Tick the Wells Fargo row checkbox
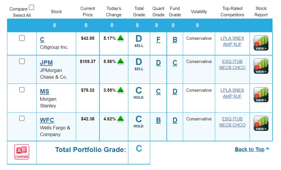 click(22, 118)
